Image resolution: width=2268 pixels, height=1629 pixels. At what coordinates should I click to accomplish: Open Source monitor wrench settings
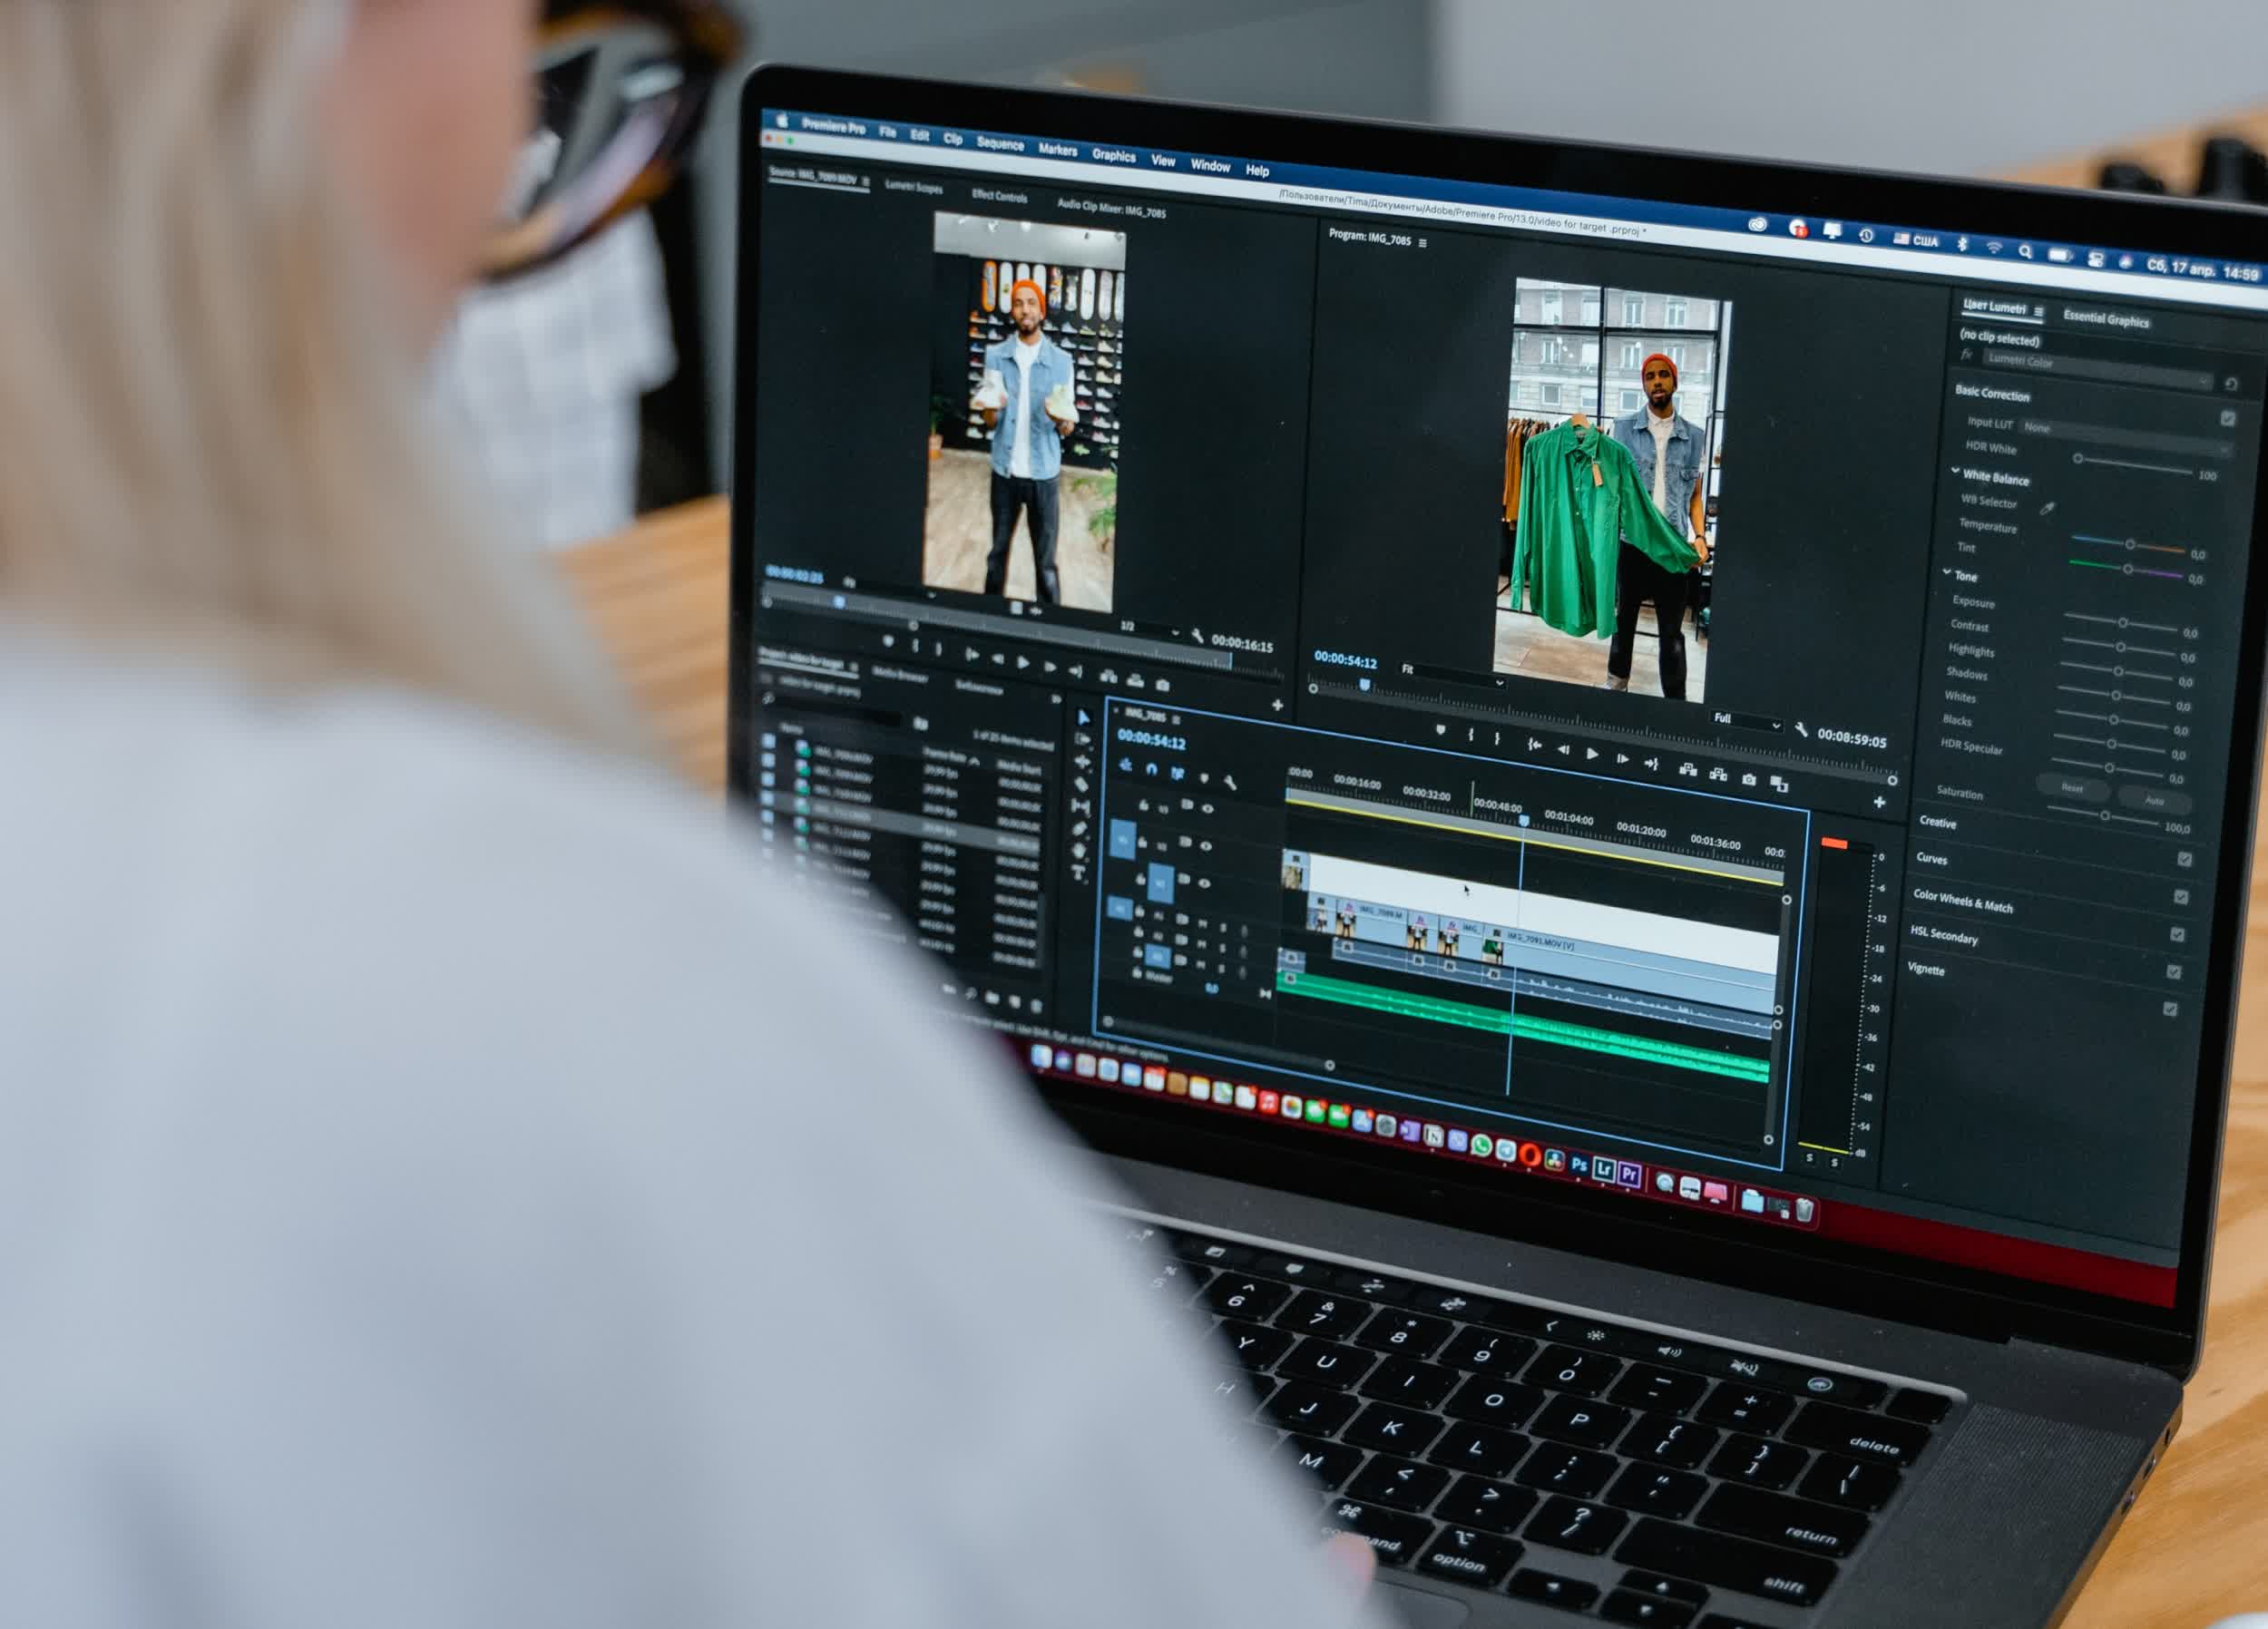click(1197, 635)
